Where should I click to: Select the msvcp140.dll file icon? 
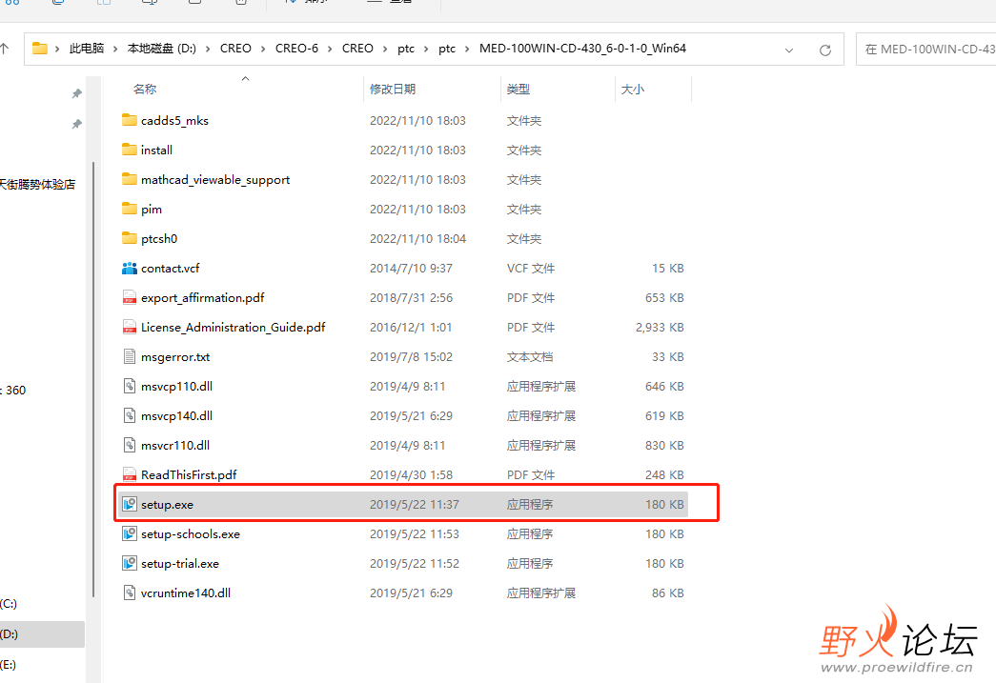coord(130,415)
